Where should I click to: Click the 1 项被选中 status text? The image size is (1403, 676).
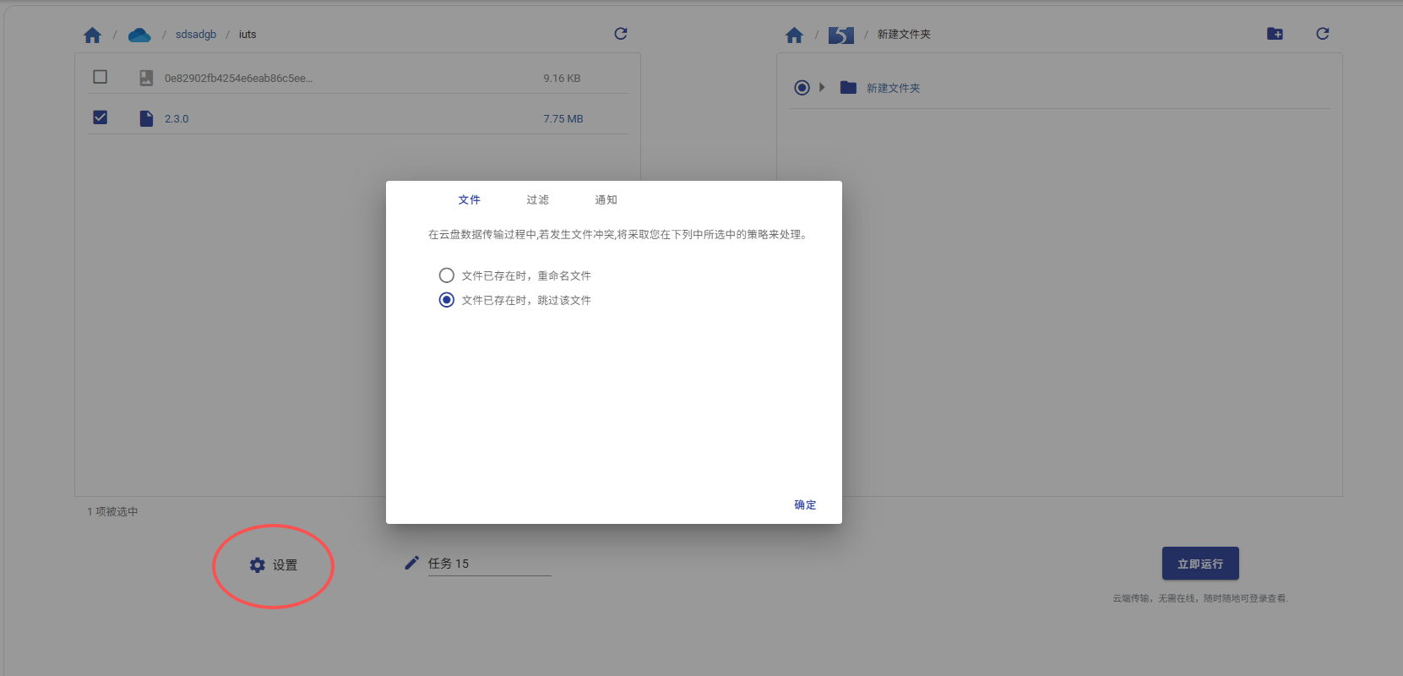coord(112,512)
